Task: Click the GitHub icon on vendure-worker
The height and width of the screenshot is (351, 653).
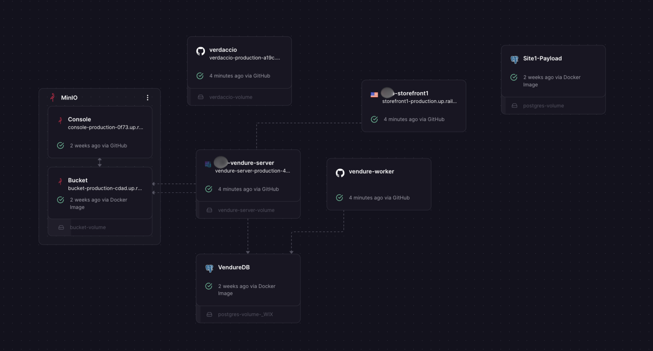Action: [x=340, y=173]
